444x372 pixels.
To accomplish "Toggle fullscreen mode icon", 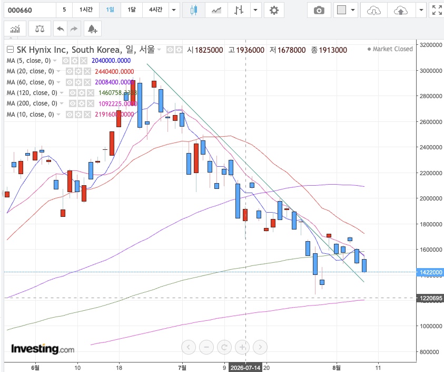I will pos(437,10).
